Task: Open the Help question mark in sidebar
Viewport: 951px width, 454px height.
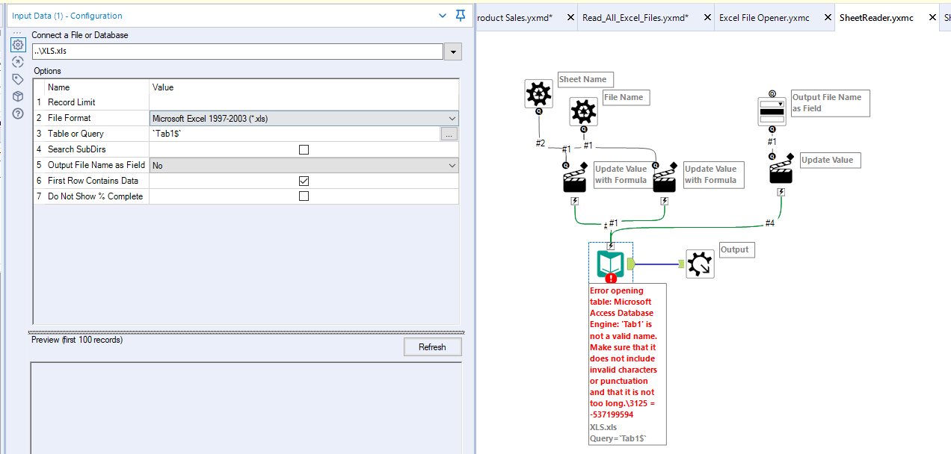Action: [17, 113]
